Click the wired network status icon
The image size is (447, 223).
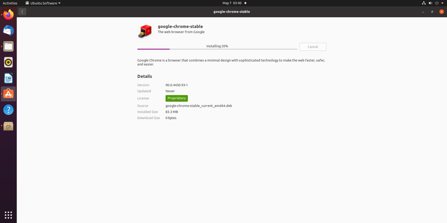click(x=423, y=3)
